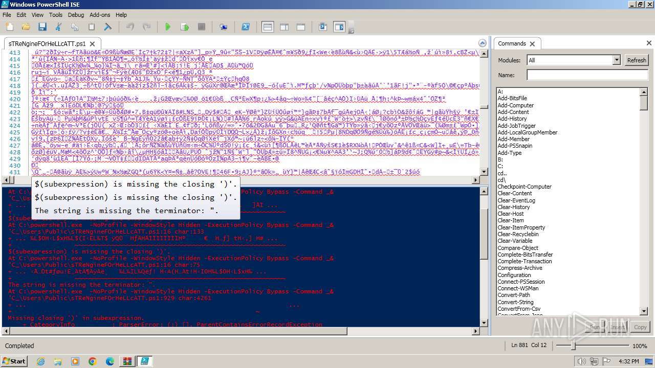This screenshot has height=368, width=655.
Task: Focus the command Name input field
Action: pos(587,75)
